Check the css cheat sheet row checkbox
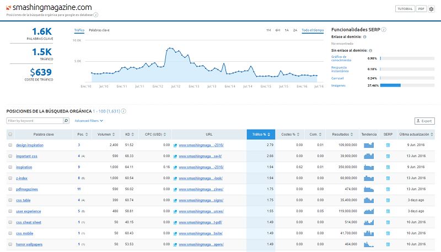 (x=10, y=222)
